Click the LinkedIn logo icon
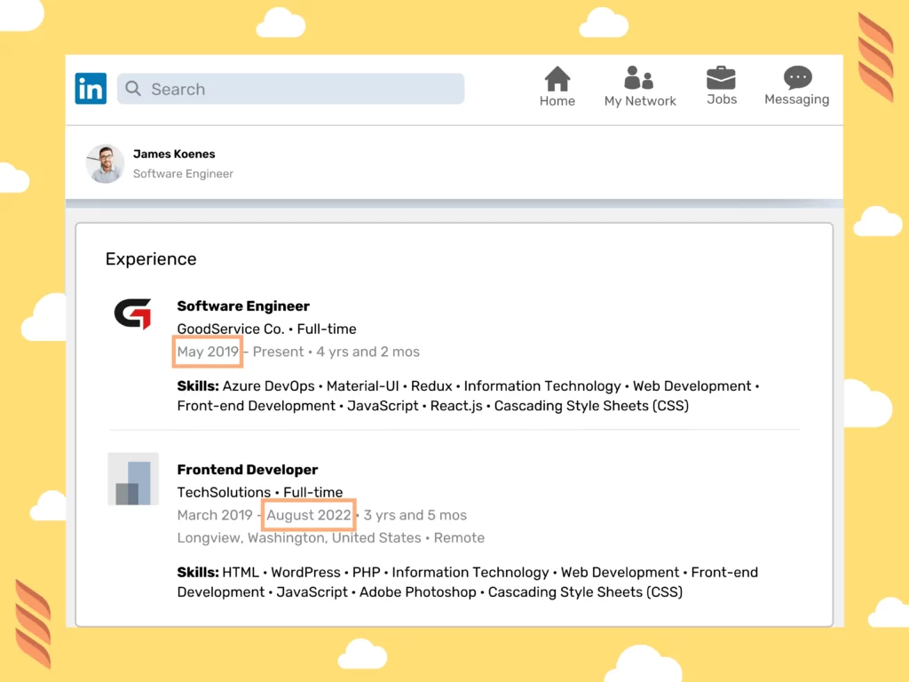 [x=90, y=88]
